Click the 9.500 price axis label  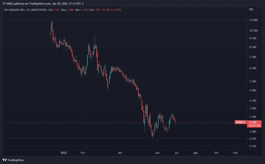coord(253,38)
